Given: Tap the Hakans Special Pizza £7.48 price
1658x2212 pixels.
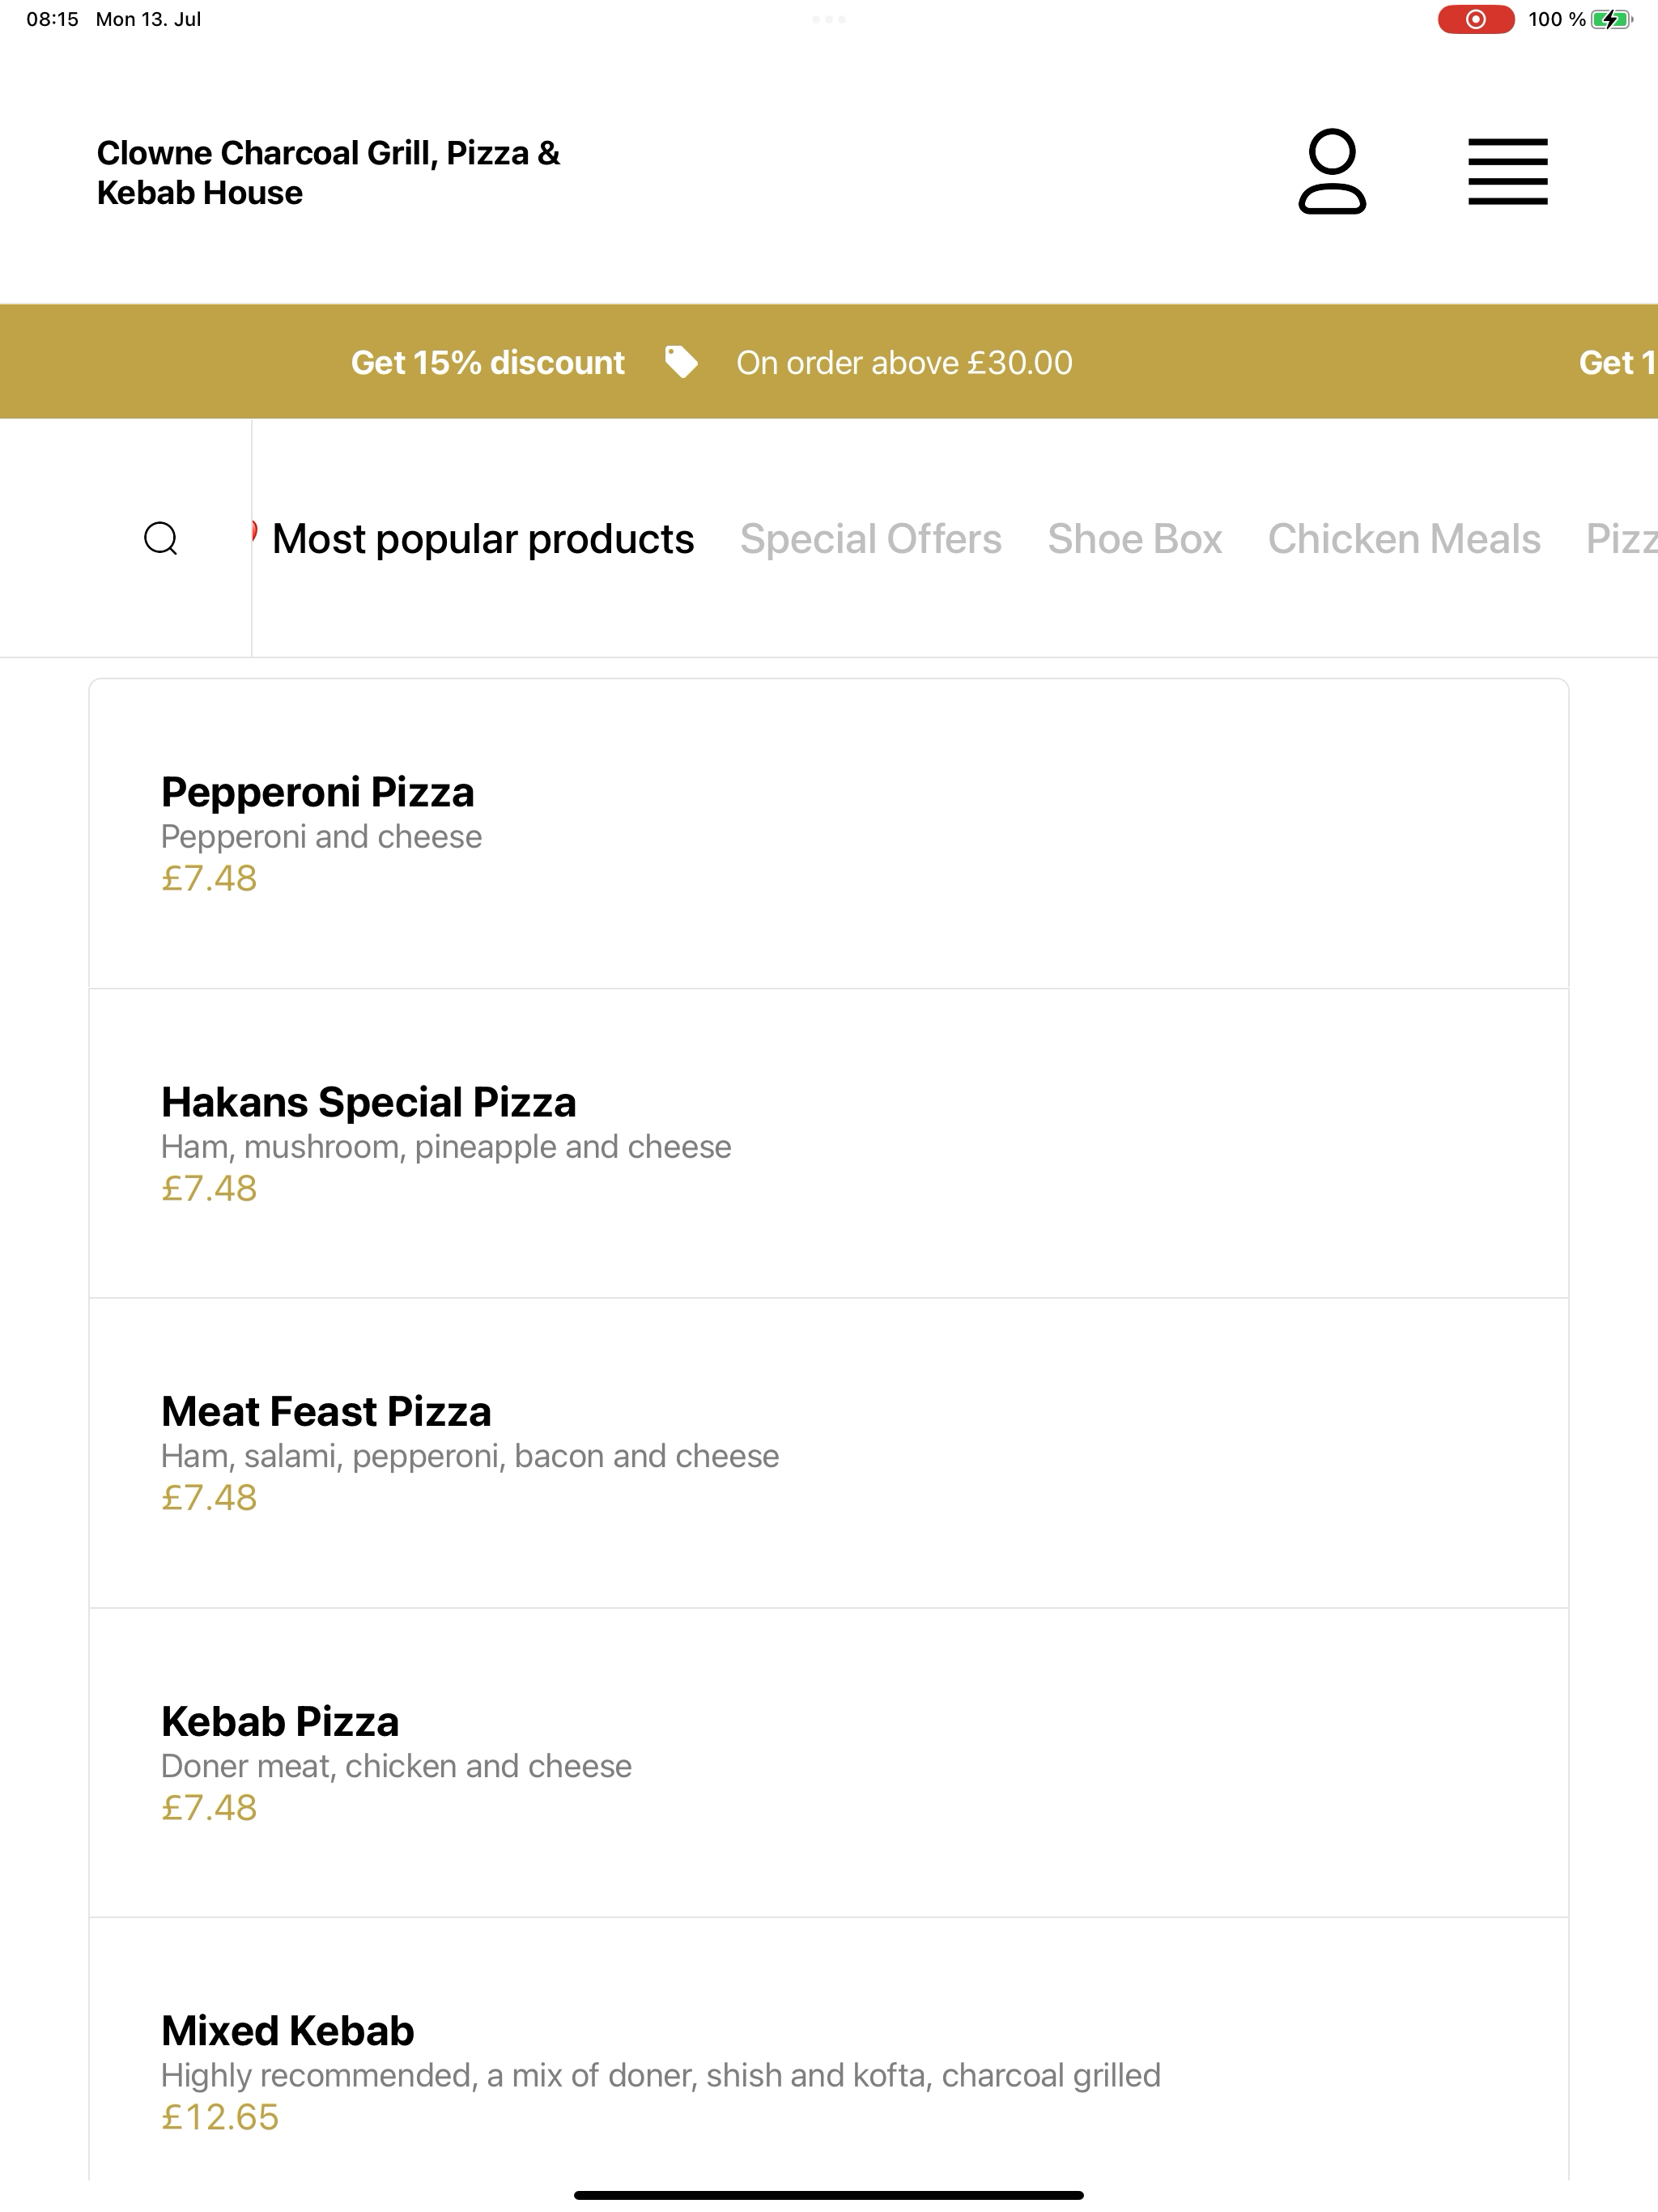Looking at the screenshot, I should tap(209, 1188).
